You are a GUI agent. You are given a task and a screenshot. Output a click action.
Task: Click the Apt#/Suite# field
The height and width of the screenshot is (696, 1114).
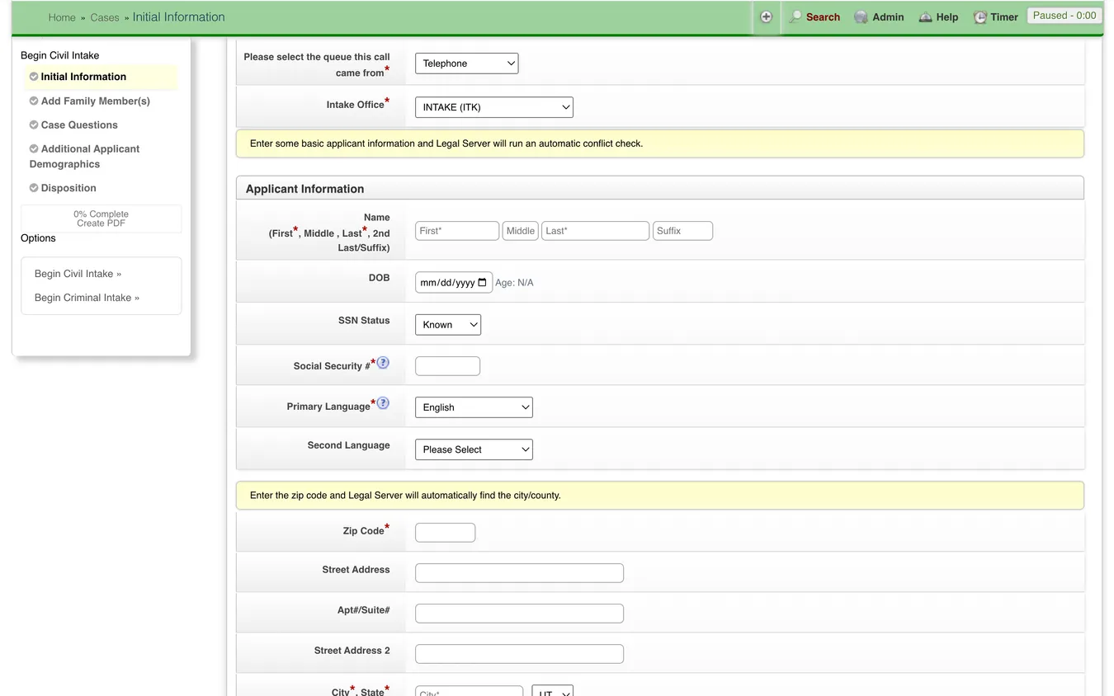(x=519, y=614)
